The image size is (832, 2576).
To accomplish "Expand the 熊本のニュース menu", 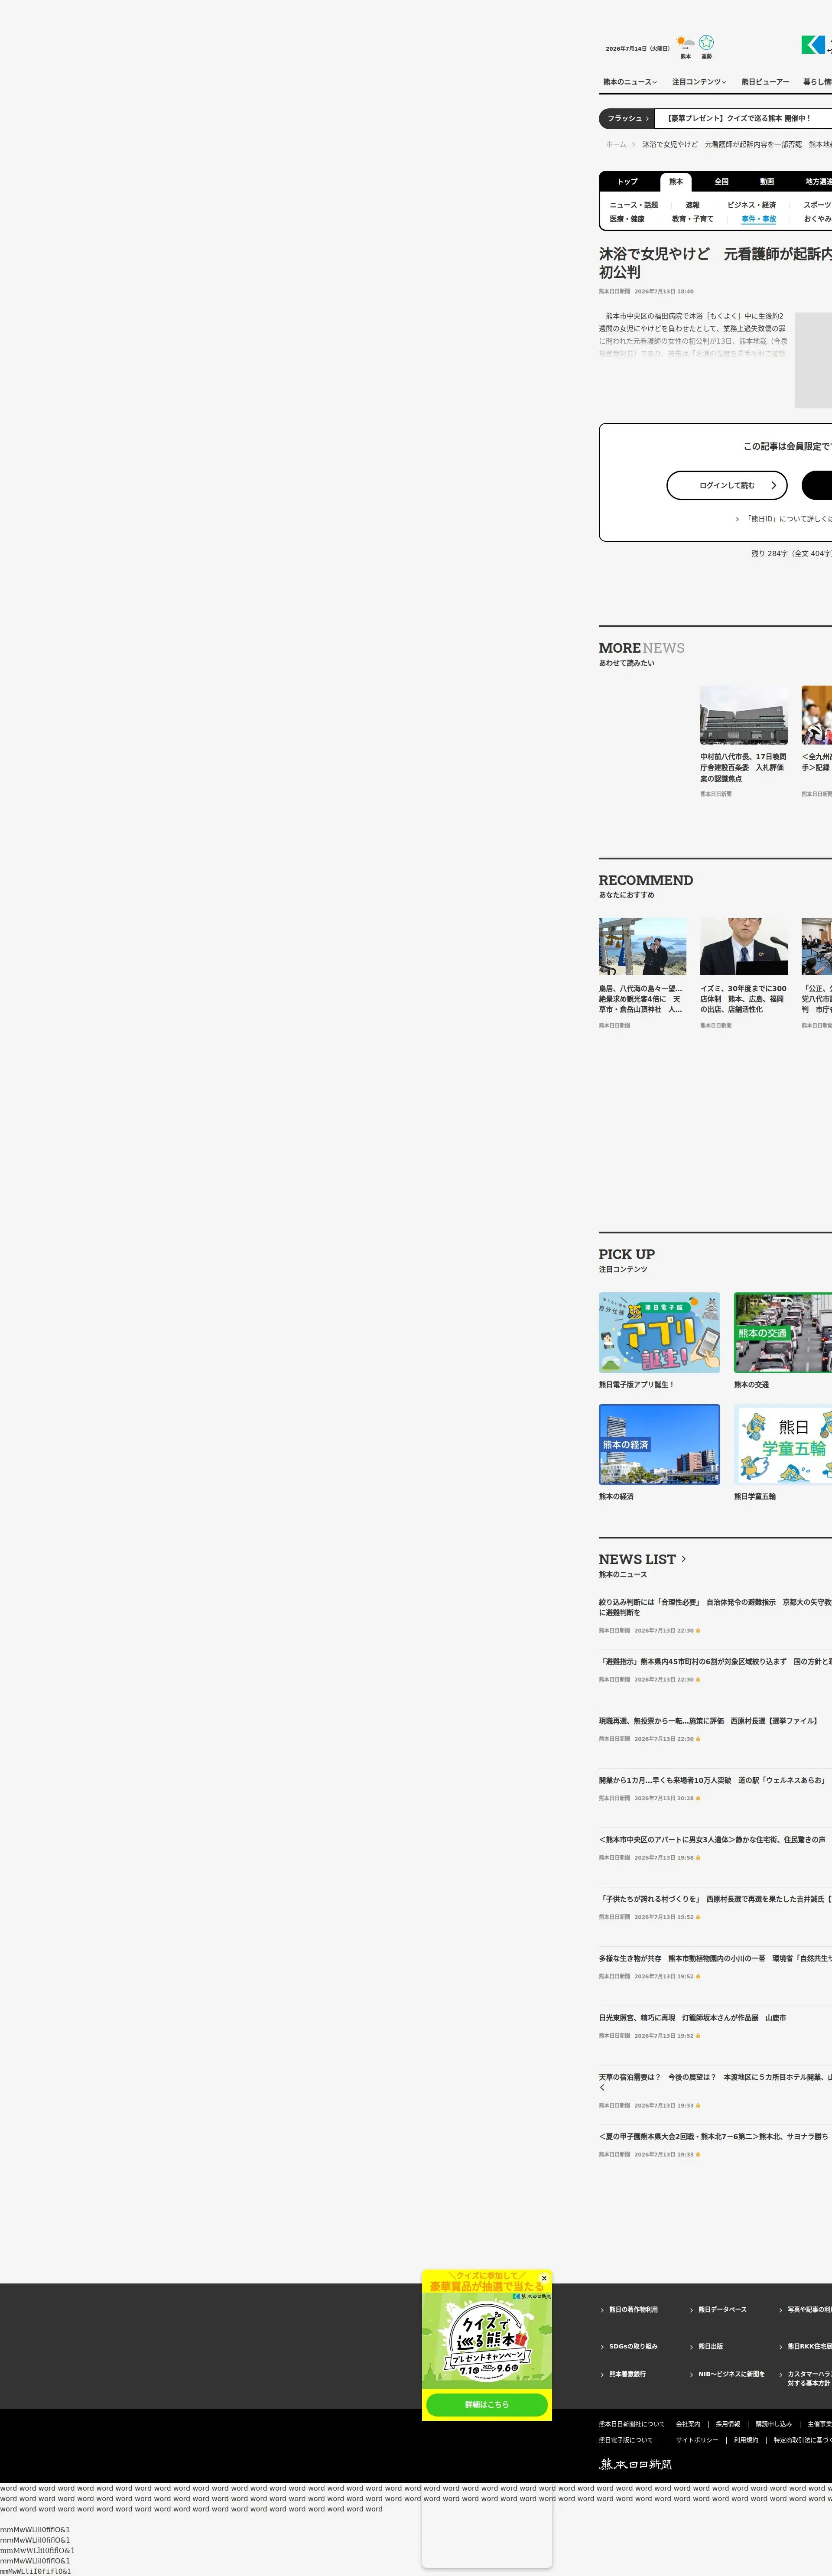I will (630, 82).
